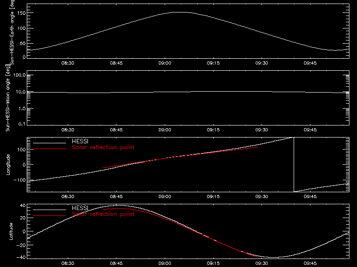Click the 40 tick on Latitude plot
This screenshot has width=357, height=267.
(x=23, y=206)
